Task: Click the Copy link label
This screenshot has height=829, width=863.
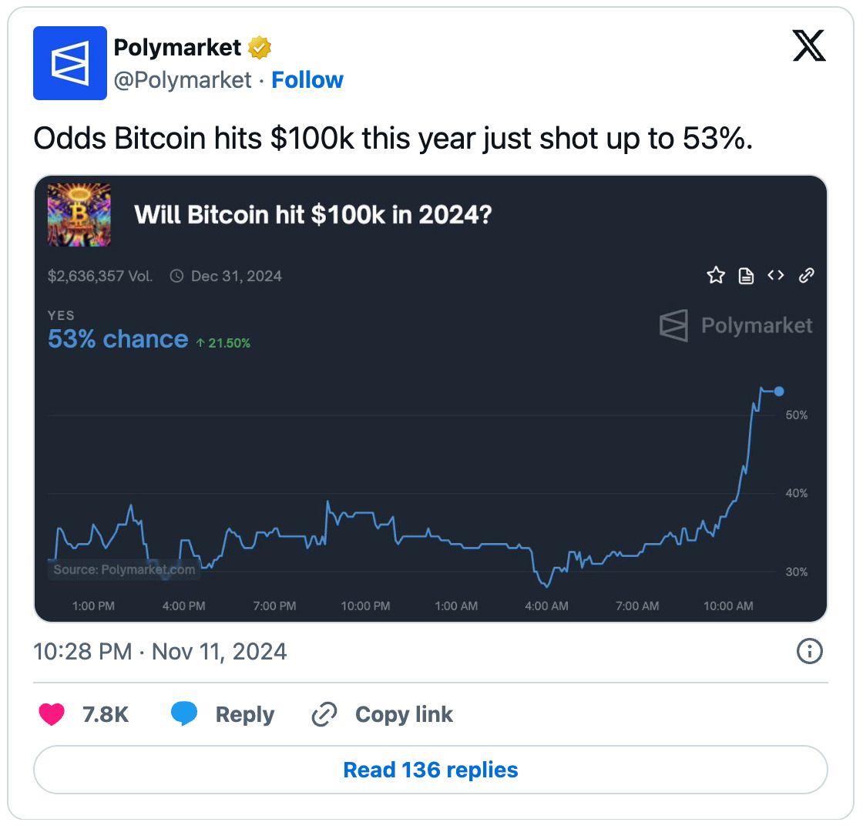Action: pos(404,714)
